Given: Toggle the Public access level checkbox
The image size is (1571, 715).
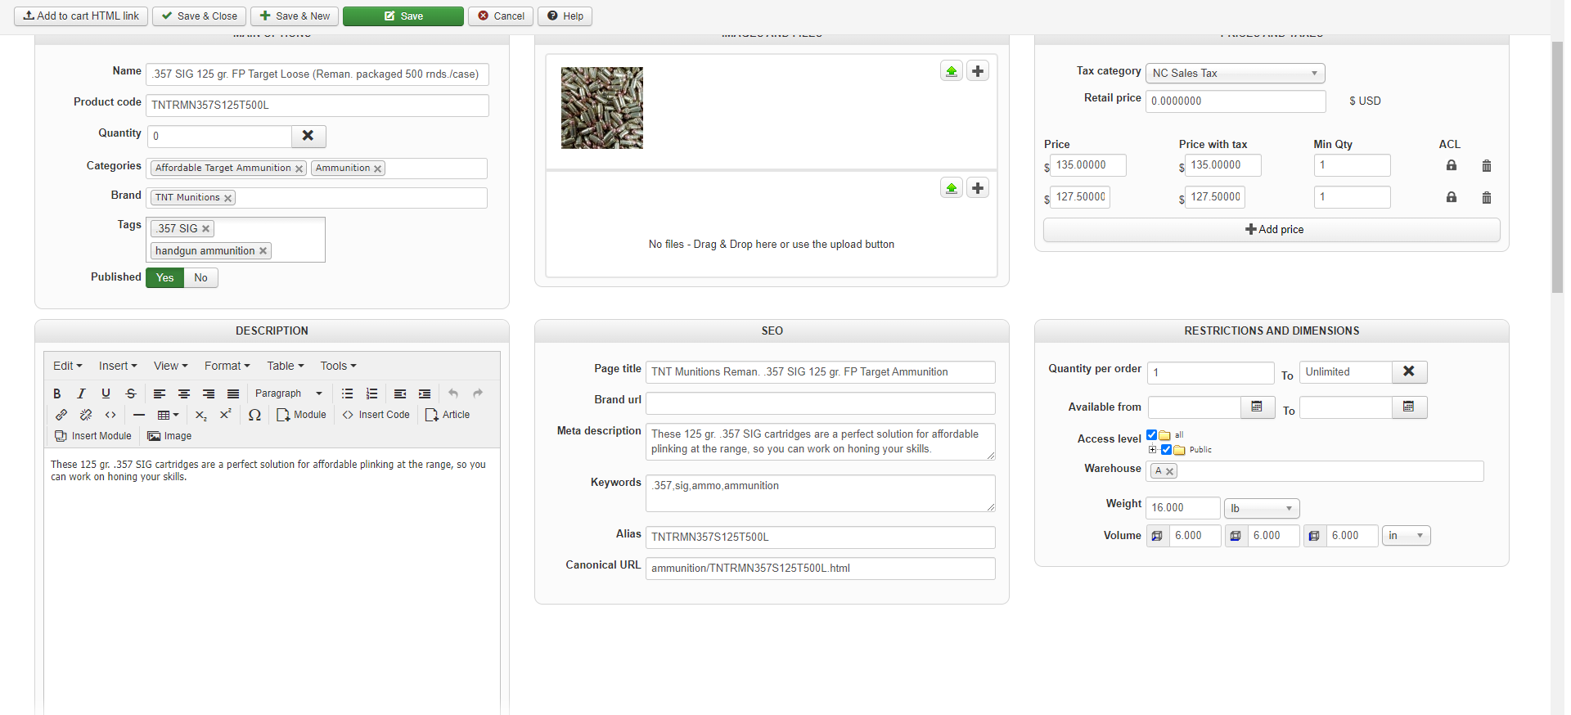Looking at the screenshot, I should (x=1166, y=449).
